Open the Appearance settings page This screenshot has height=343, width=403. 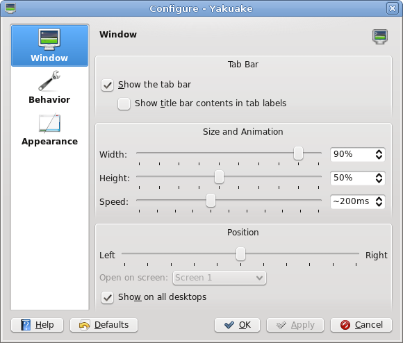tap(49, 130)
